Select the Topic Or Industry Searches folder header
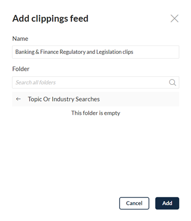The width and height of the screenshot is (191, 221). [95, 99]
